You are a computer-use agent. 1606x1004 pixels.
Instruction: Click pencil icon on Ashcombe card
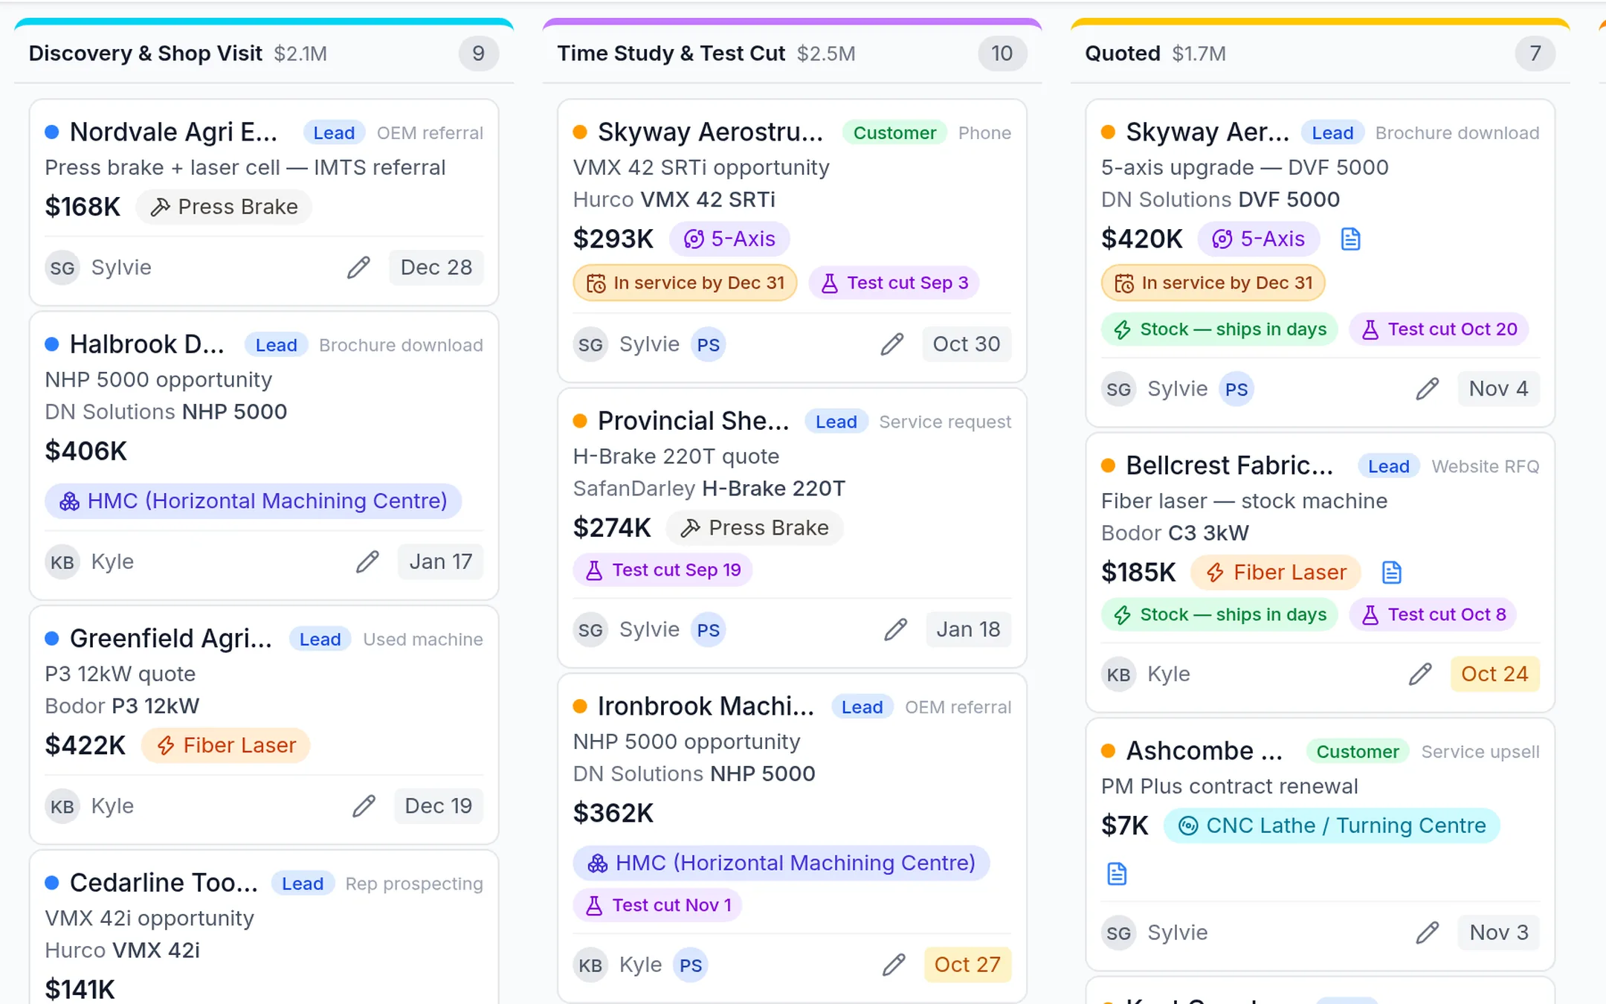(x=1427, y=933)
